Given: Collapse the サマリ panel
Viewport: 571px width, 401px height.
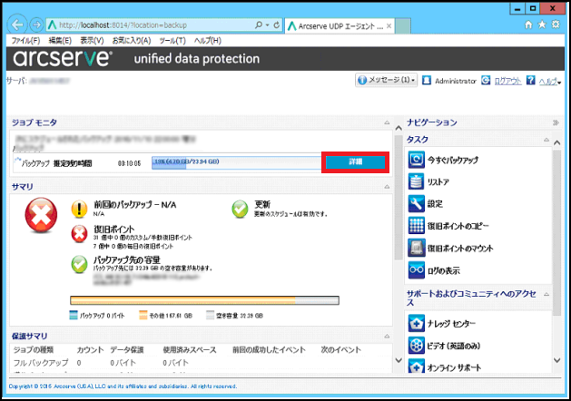Looking at the screenshot, I should click(387, 187).
